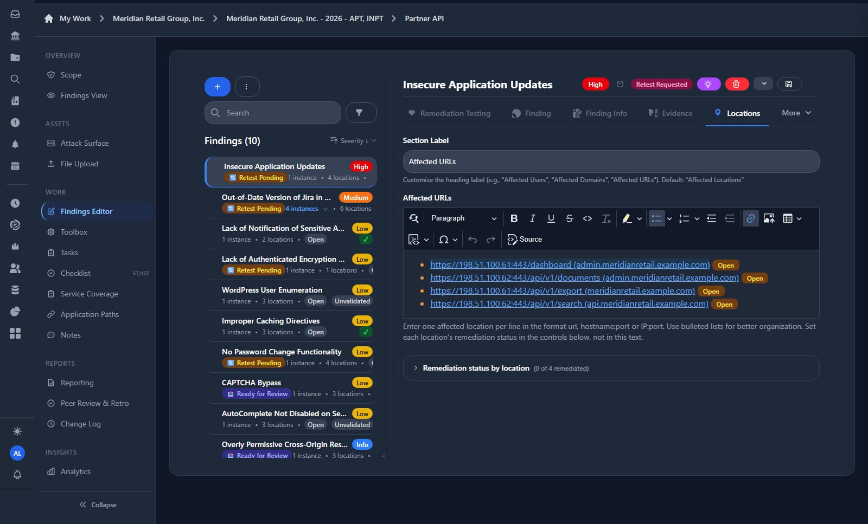Select the CAPTCHA Bypass finding
The width and height of the screenshot is (868, 524).
click(x=291, y=388)
